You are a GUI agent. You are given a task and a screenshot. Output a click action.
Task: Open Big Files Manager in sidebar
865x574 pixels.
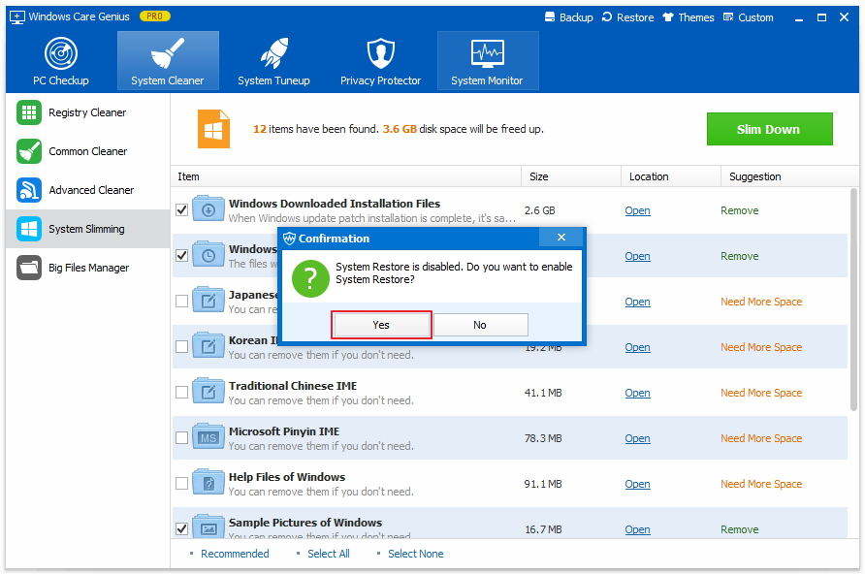click(87, 268)
